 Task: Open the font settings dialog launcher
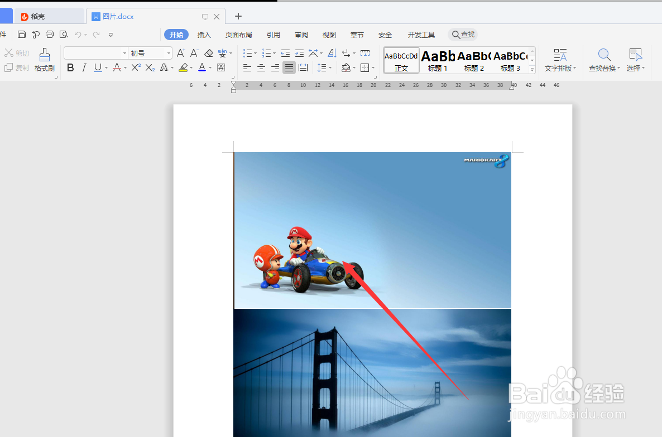coord(233,77)
